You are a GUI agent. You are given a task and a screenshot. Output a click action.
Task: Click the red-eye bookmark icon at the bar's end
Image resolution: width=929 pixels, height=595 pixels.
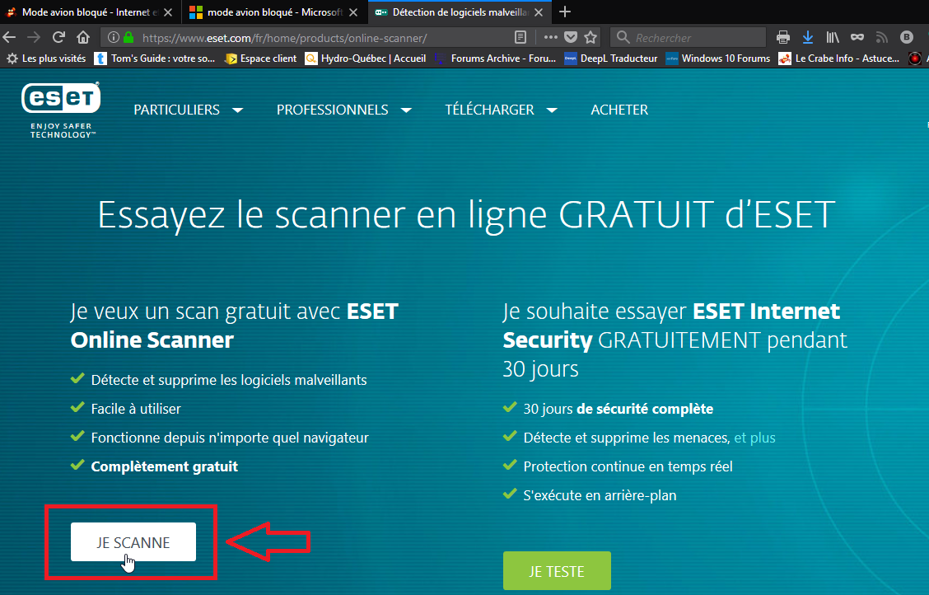(915, 58)
